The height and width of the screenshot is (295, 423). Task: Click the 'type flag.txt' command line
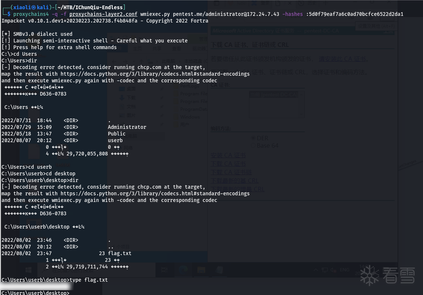pyautogui.click(x=55, y=280)
